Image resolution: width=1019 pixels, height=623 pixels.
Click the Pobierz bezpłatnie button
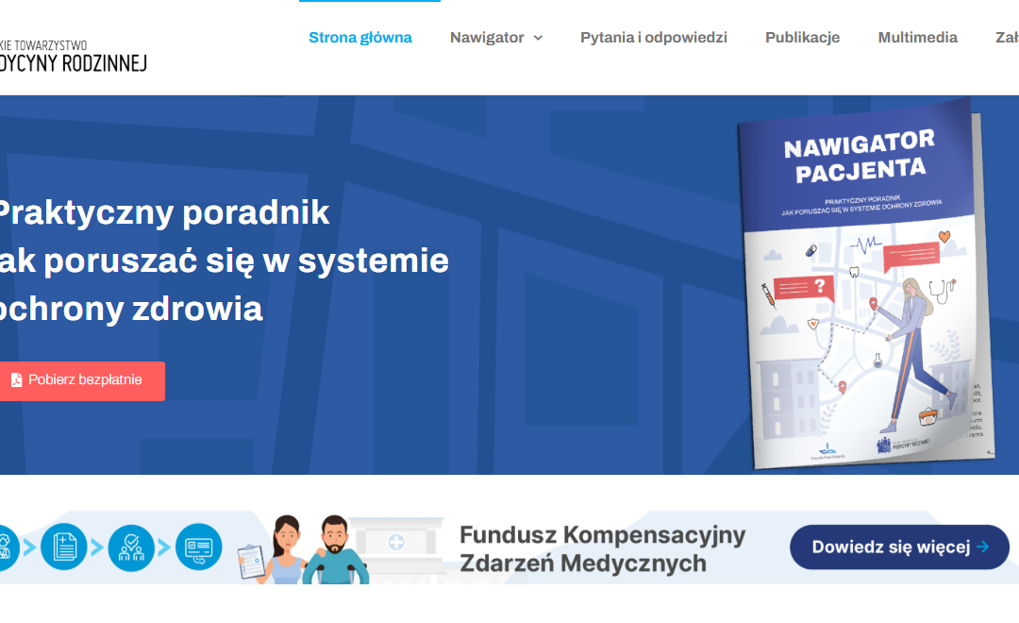[82, 380]
